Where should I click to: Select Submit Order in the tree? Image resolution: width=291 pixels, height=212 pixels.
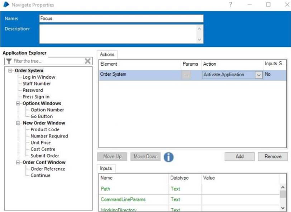45,156
